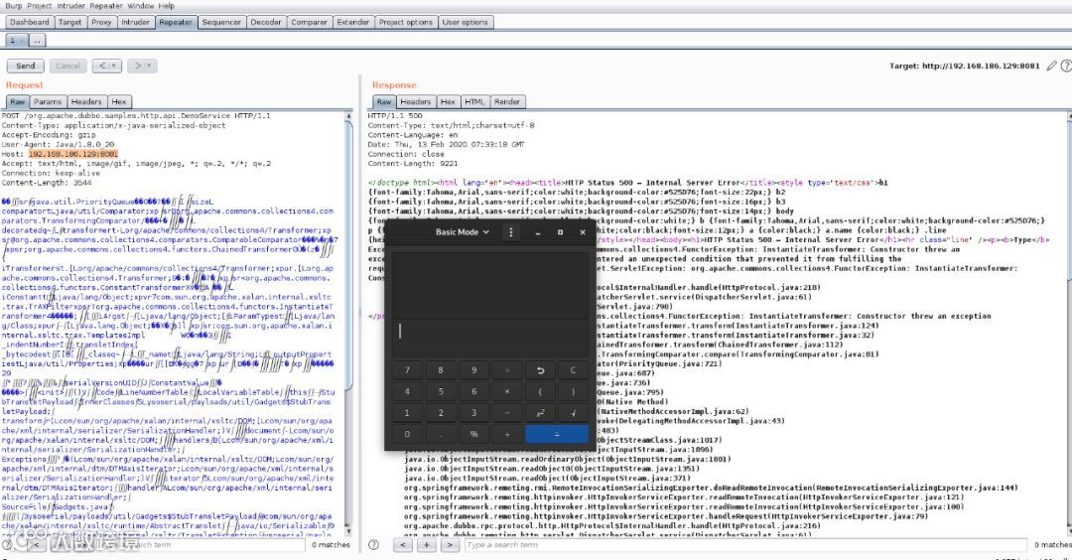Click the calculator percent button
Viewport: 1072px width, 560px height.
pos(473,434)
